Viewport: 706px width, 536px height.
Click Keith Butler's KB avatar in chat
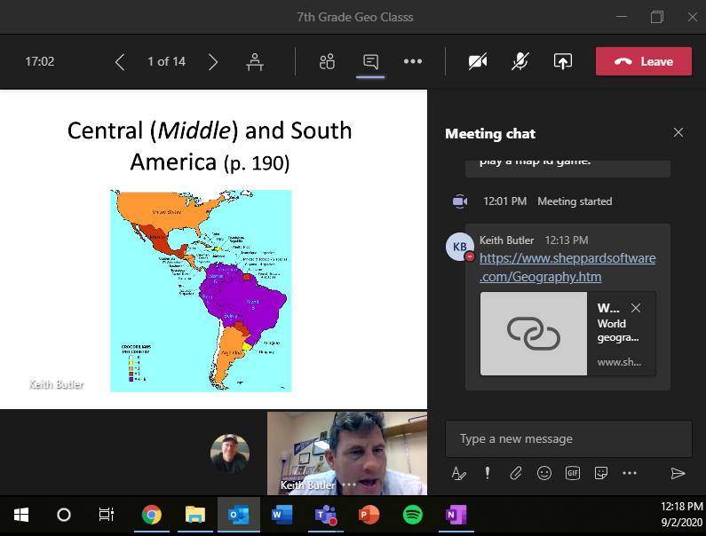[x=460, y=247]
